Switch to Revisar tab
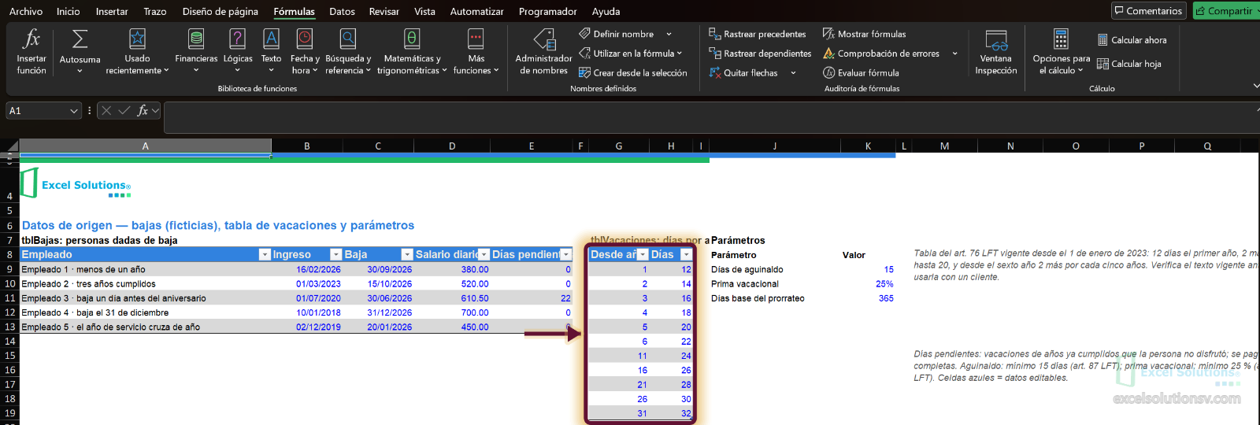 tap(384, 11)
